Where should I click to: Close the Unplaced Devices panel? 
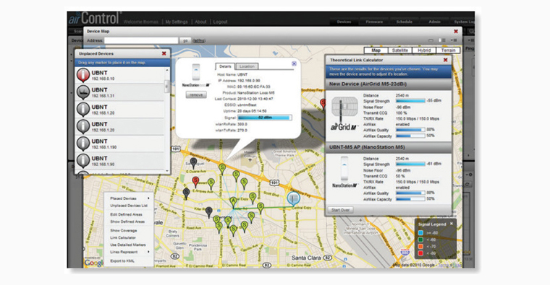(x=164, y=53)
